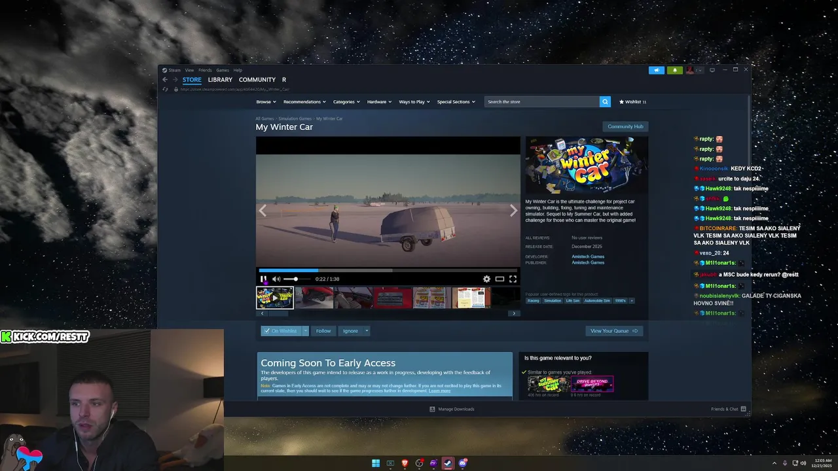This screenshot has height=471, width=838.
Task: Focus the Search the store field
Action: pos(542,101)
